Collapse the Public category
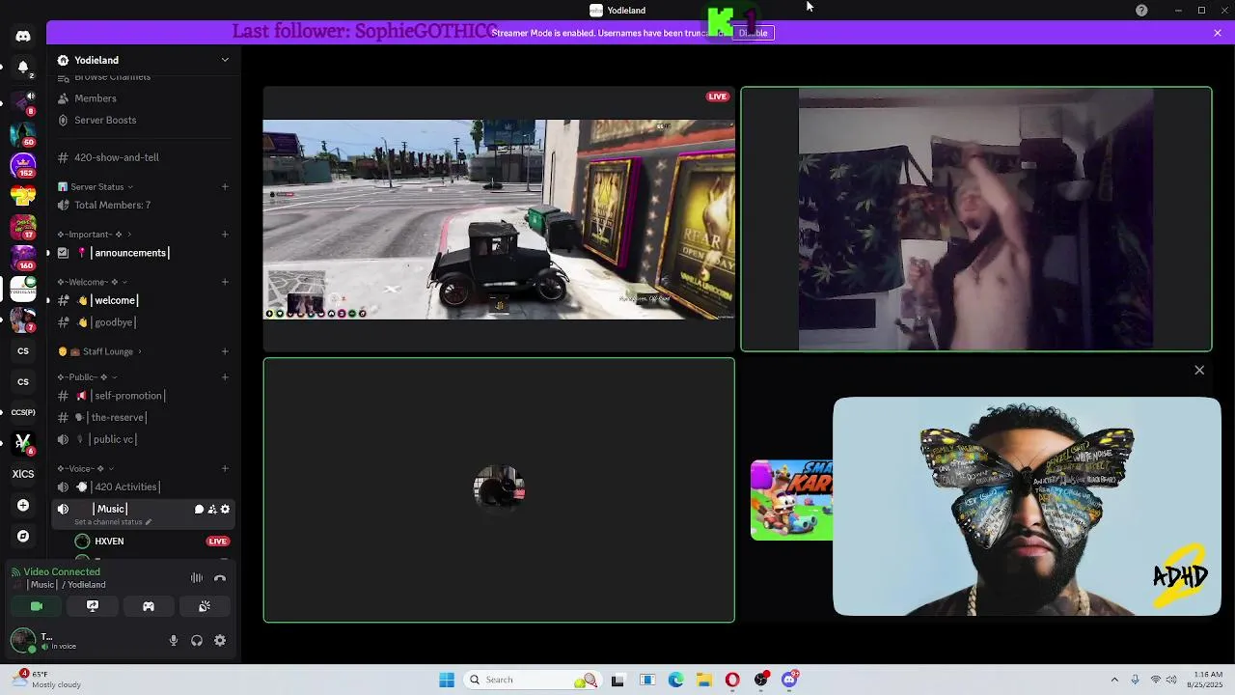The height and width of the screenshot is (695, 1235). coord(87,377)
